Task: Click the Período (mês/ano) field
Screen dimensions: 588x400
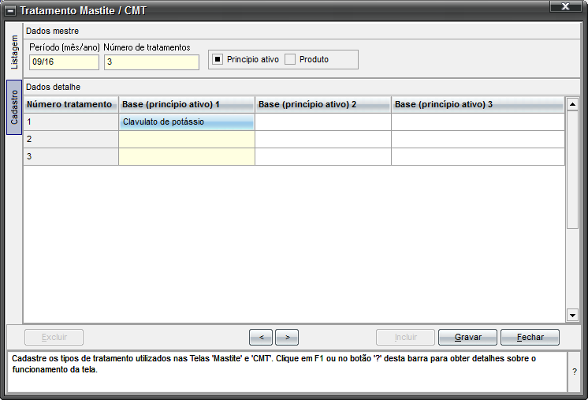Action: coord(64,62)
